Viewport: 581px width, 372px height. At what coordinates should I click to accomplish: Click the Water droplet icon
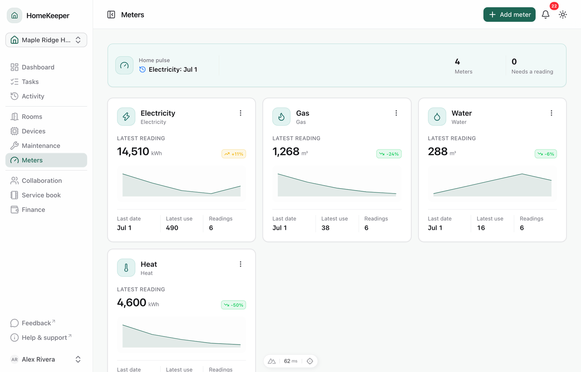[x=437, y=117]
